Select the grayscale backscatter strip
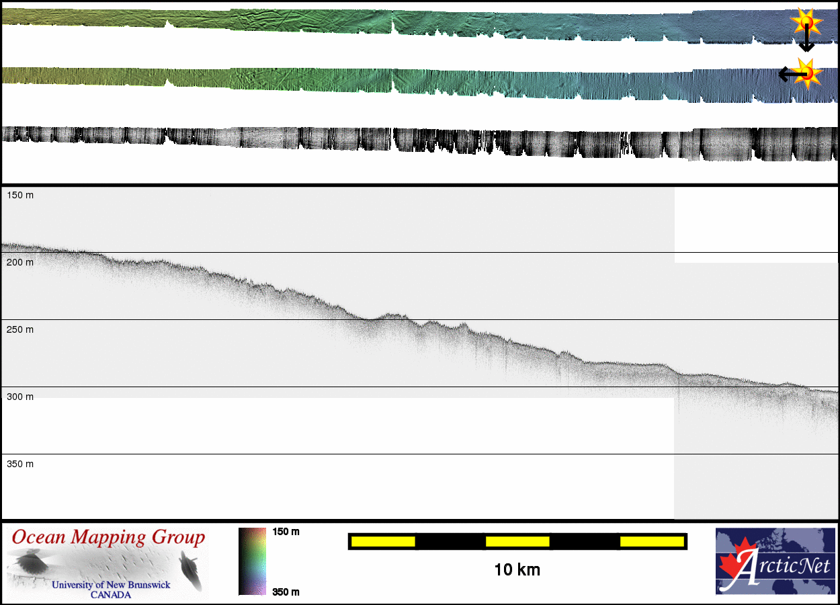This screenshot has height=605, width=840. point(403,142)
